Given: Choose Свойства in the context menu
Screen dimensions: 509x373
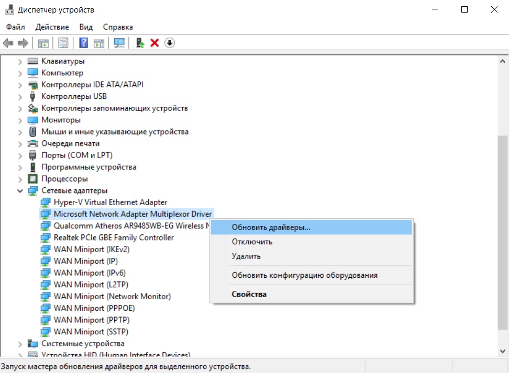Looking at the screenshot, I should point(249,294).
